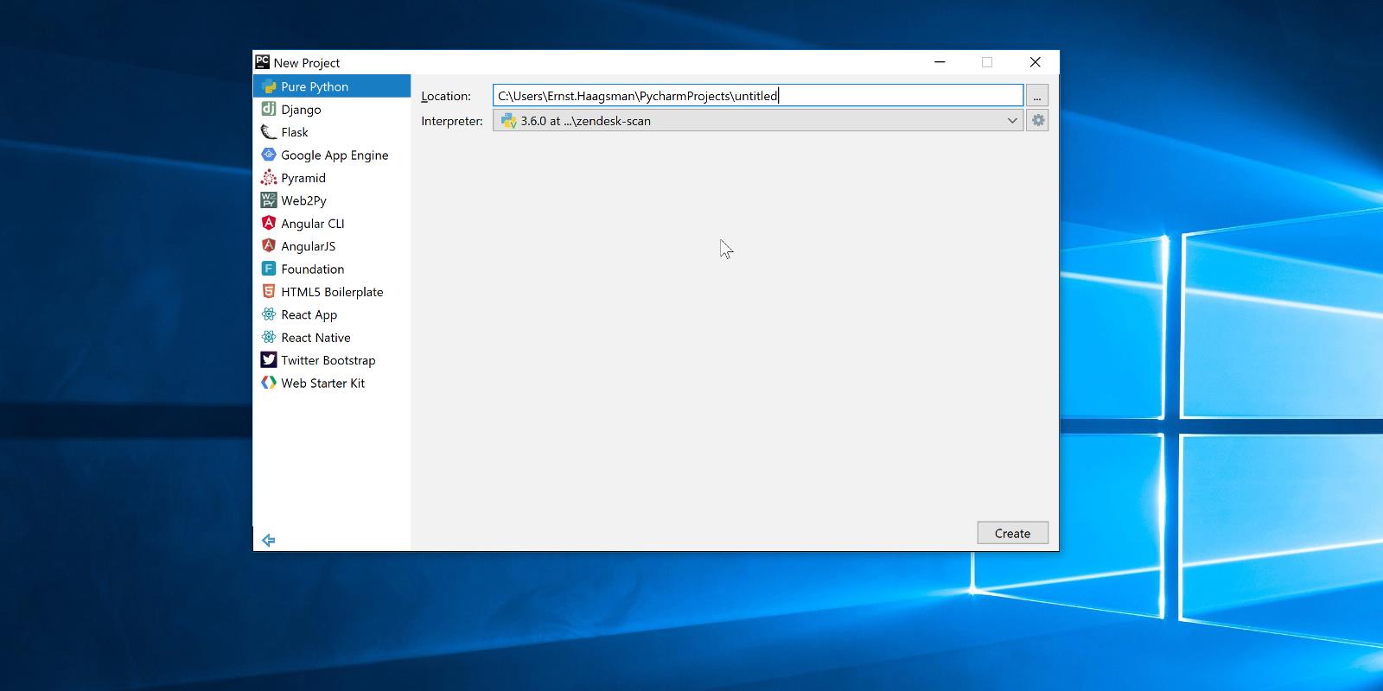
Task: Click the HTML5 Boilerplate shield icon
Action: pyautogui.click(x=269, y=292)
